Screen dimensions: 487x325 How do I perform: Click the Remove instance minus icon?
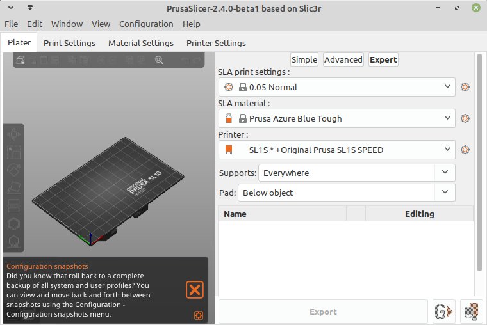click(x=113, y=60)
